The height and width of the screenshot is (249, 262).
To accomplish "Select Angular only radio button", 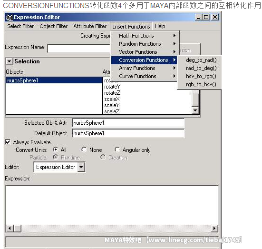I will pyautogui.click(x=117, y=149).
